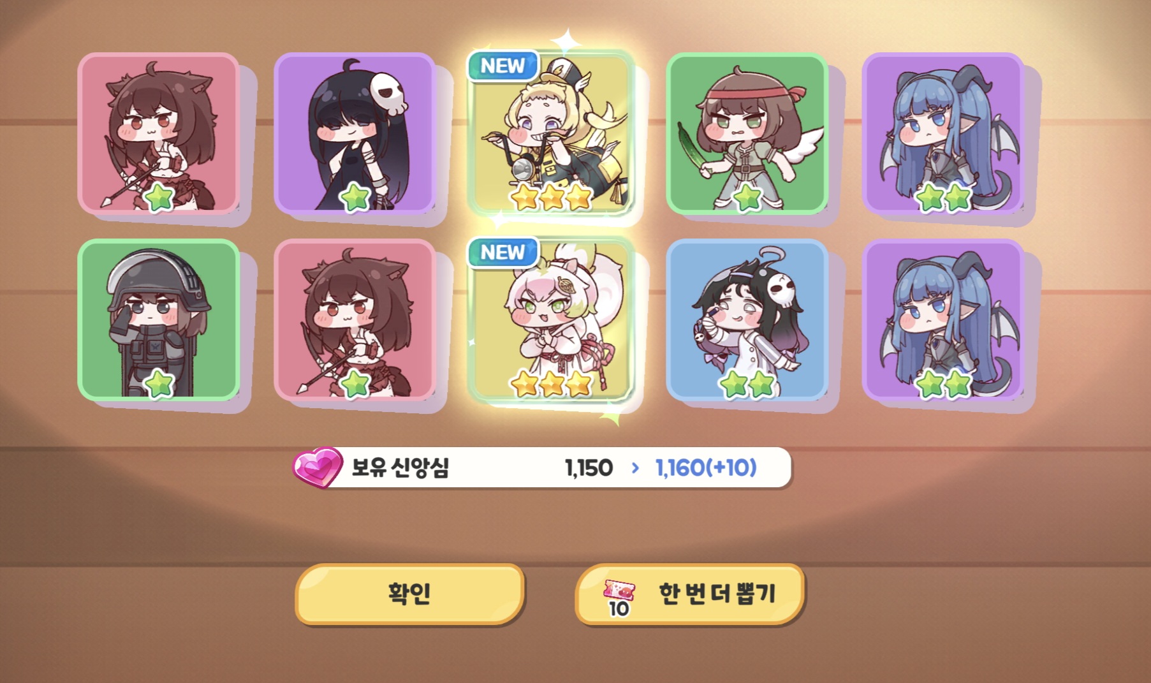1151x683 pixels.
Task: Select bottom-row wolf-eared archer card
Action: (355, 319)
